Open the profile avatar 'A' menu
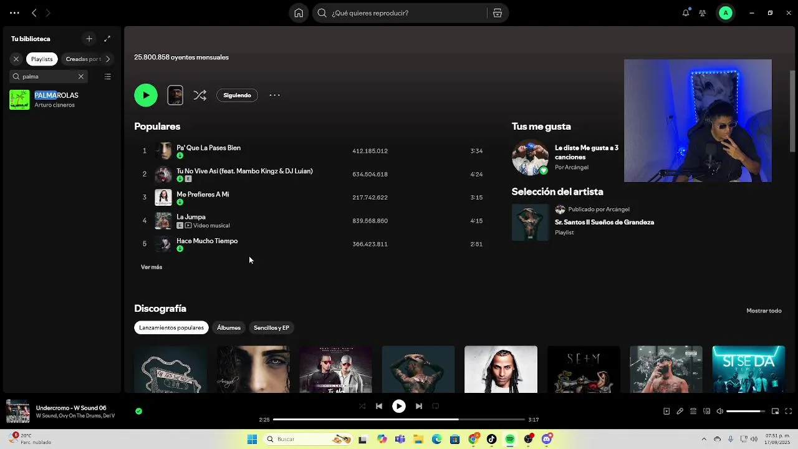 pos(725,13)
